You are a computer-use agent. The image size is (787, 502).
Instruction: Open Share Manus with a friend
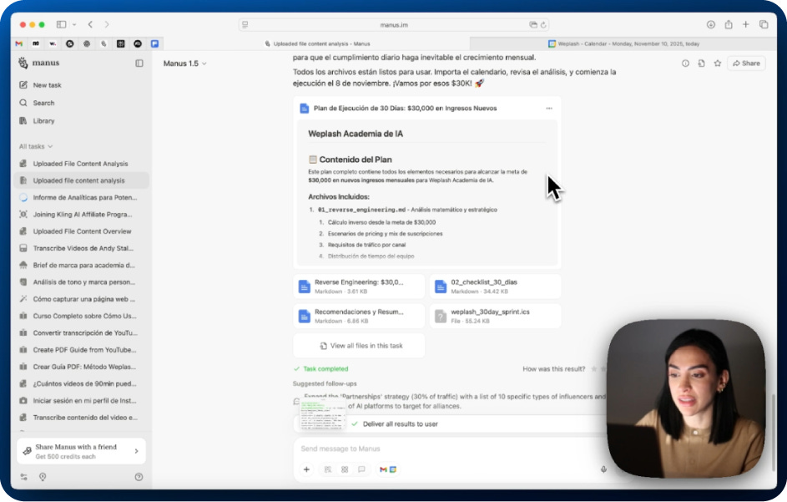tap(81, 451)
